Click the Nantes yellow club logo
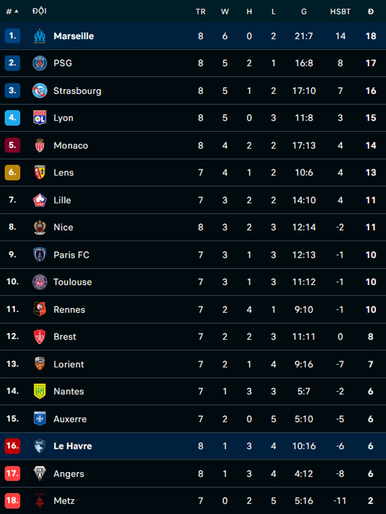This screenshot has height=514, width=386. click(40, 391)
